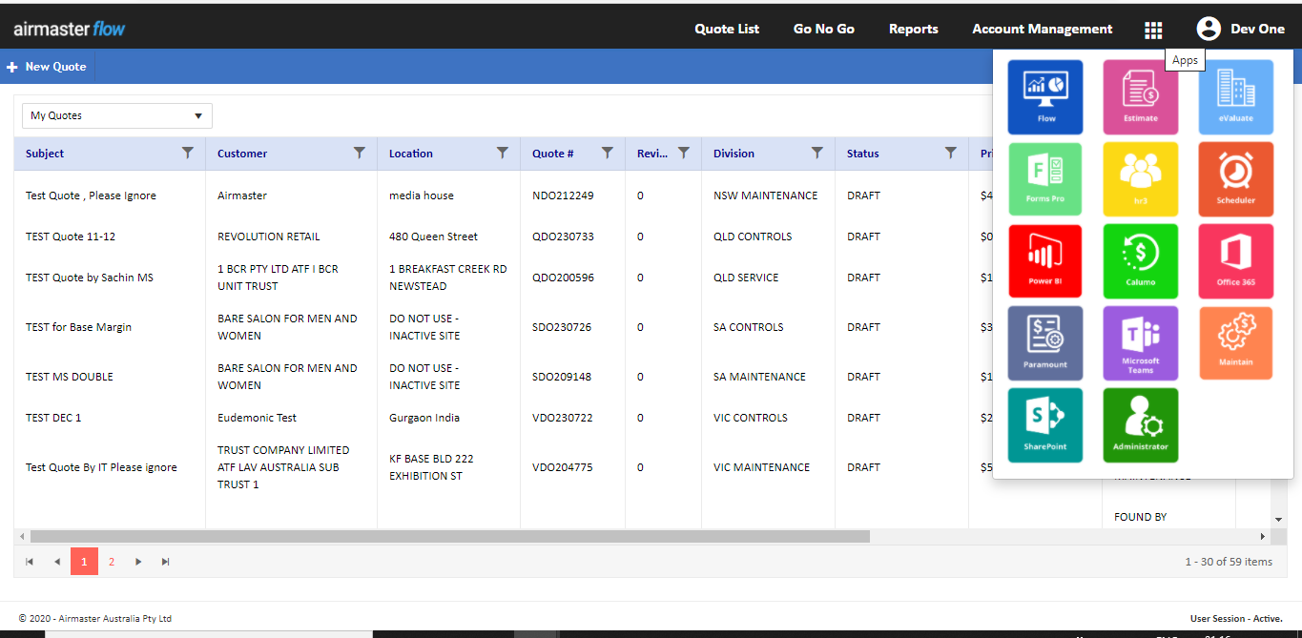The height and width of the screenshot is (638, 1302).
Task: Go to the previous page
Action: coord(57,562)
